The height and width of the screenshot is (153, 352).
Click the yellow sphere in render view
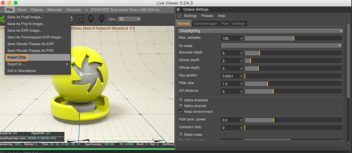click(x=80, y=75)
